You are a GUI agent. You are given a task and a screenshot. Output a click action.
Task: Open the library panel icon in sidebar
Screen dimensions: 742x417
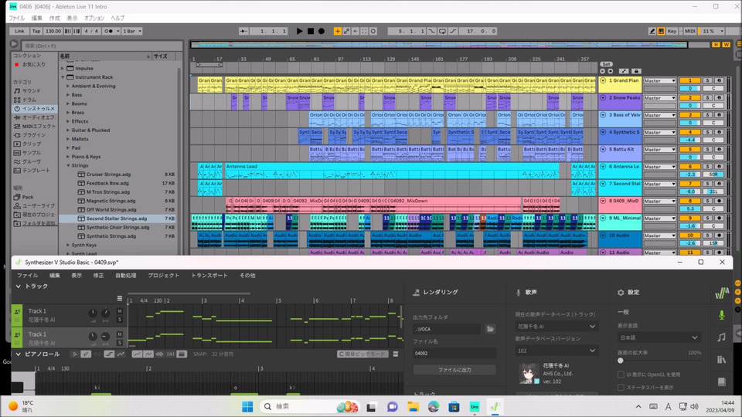point(721,360)
